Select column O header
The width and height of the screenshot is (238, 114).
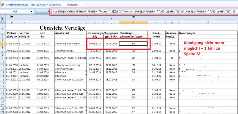pos(172,23)
